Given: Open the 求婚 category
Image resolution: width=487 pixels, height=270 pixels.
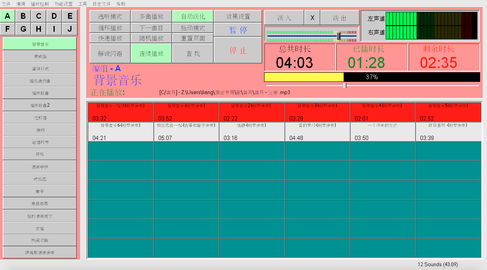Looking at the screenshot, I should click(40, 228).
